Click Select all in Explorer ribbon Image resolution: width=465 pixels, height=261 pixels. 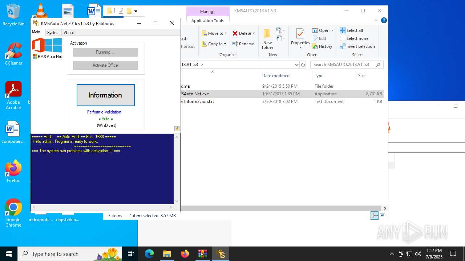(x=351, y=30)
